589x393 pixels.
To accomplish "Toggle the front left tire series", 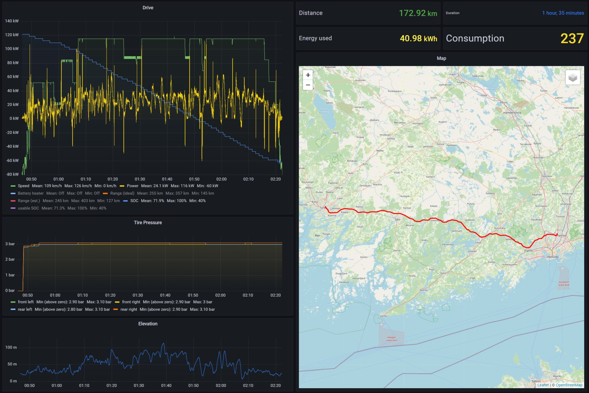I will tap(26, 302).
